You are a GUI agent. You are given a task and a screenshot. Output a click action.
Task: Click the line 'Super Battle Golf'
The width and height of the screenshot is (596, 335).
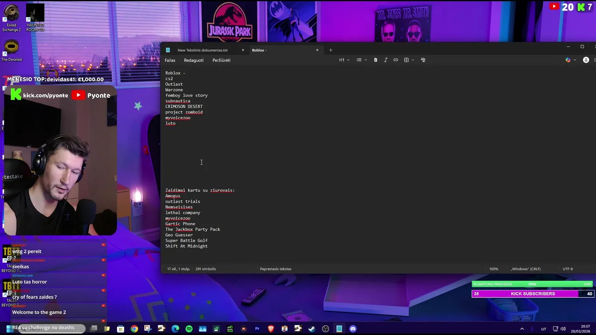186,241
